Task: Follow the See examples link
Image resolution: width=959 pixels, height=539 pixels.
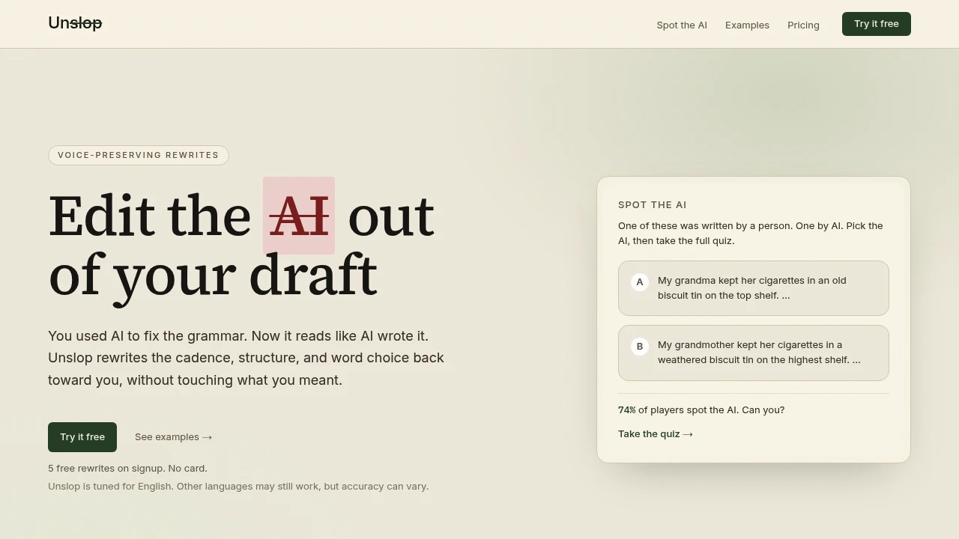Action: pyautogui.click(x=173, y=437)
